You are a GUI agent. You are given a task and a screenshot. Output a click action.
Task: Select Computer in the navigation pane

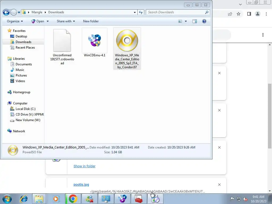(20, 103)
